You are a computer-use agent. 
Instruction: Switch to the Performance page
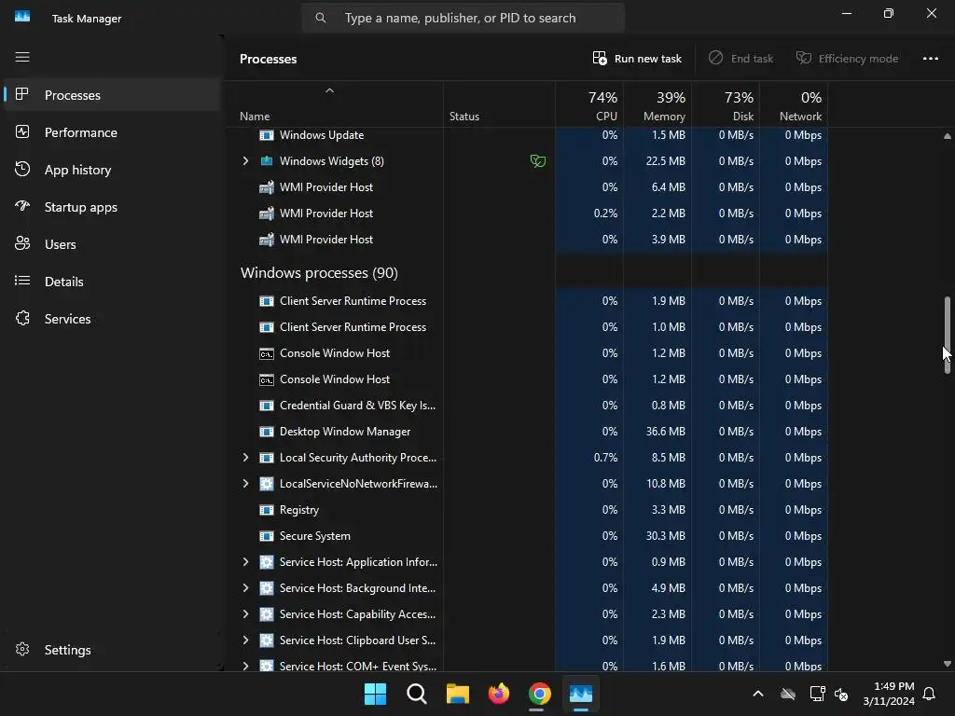point(112,132)
